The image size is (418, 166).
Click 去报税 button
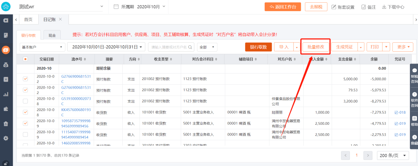click(316, 7)
